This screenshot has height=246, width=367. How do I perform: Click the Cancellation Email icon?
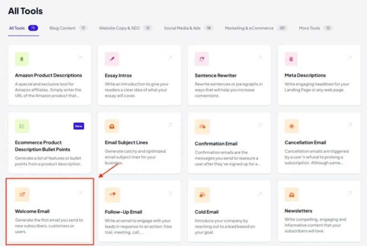291,126
